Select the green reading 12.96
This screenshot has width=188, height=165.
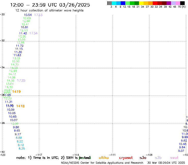tap(13, 71)
